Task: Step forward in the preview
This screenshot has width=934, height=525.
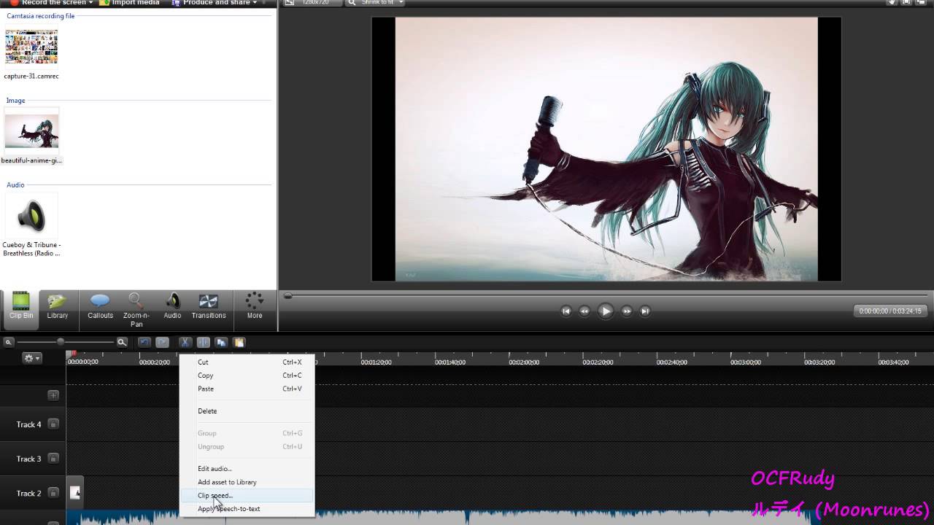Action: (626, 311)
